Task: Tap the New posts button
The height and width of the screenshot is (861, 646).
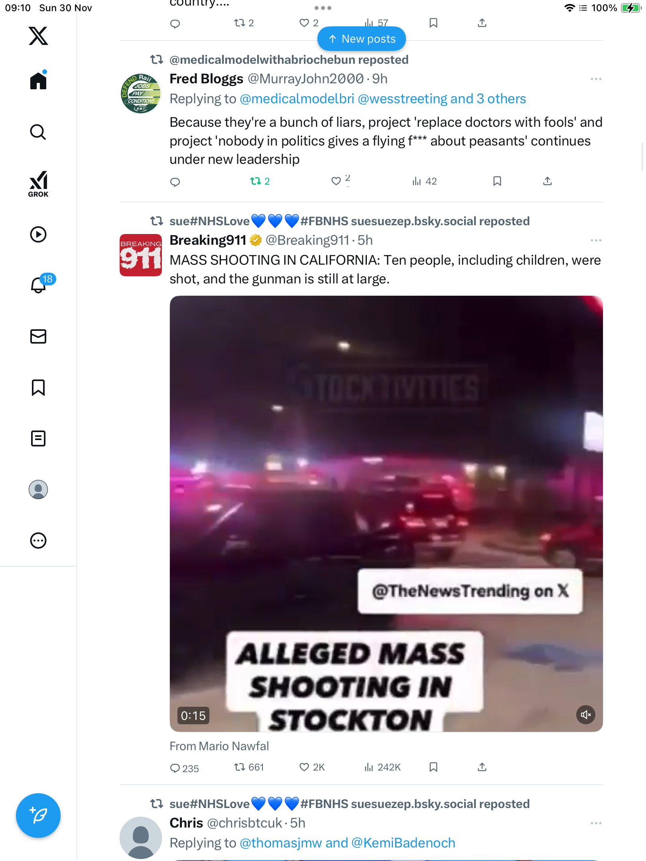Action: tap(362, 39)
